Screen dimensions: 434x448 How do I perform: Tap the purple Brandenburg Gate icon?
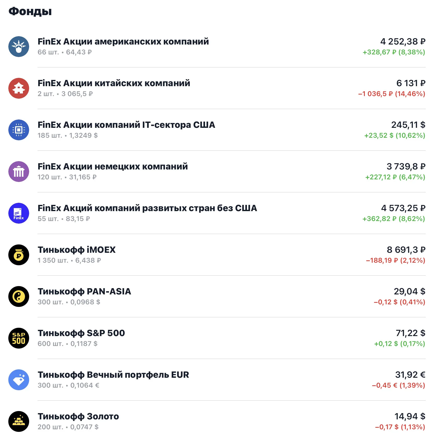point(19,172)
